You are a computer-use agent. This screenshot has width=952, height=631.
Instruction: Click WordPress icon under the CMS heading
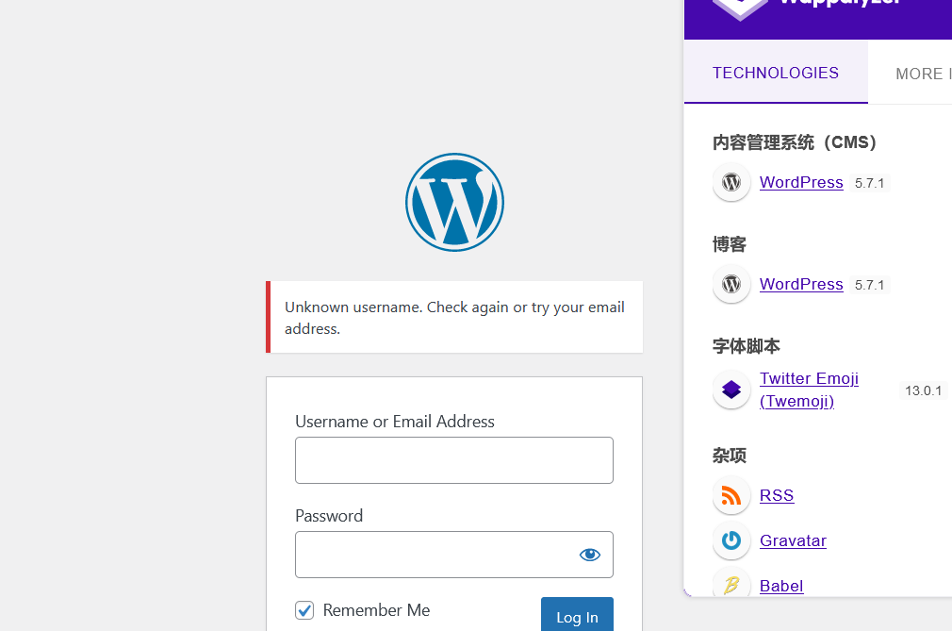pos(731,183)
